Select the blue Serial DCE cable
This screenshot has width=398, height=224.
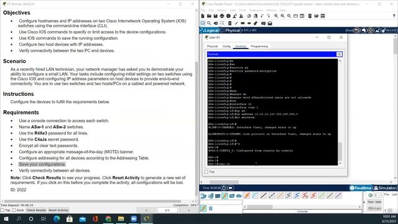(x=297, y=195)
